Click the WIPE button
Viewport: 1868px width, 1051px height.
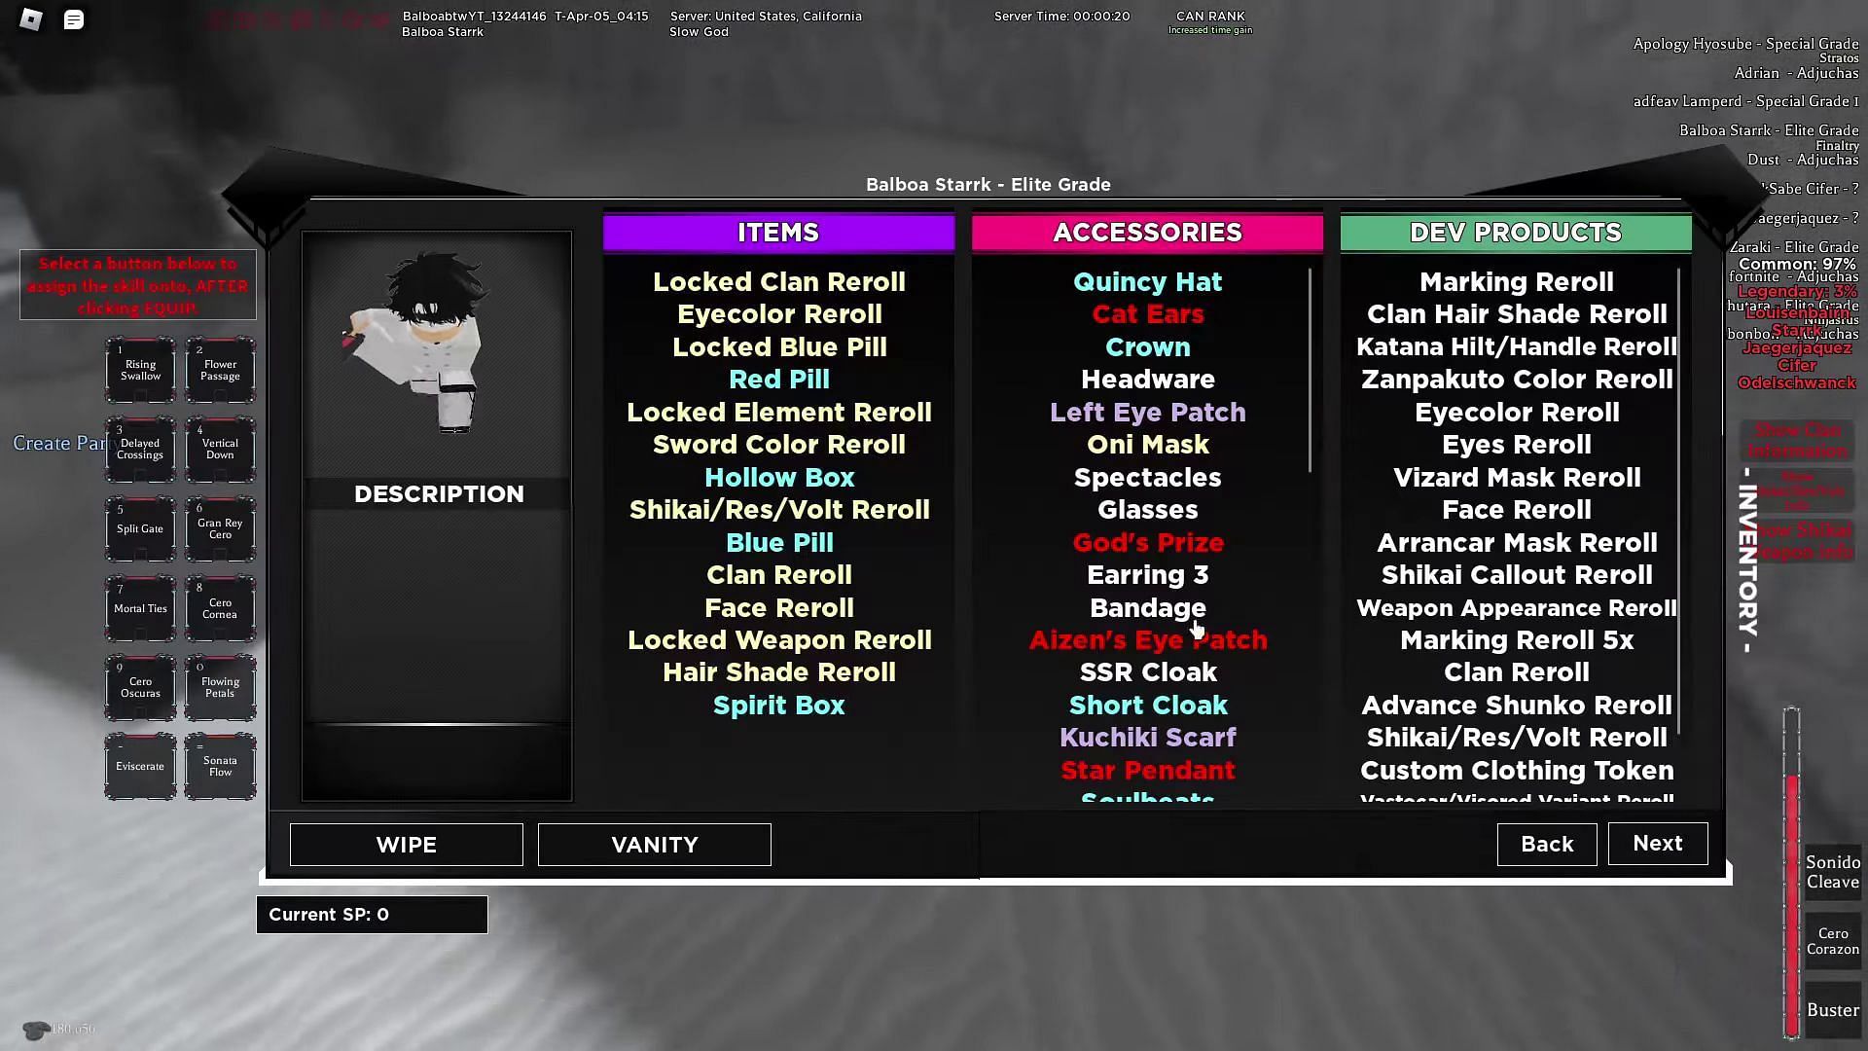(407, 845)
